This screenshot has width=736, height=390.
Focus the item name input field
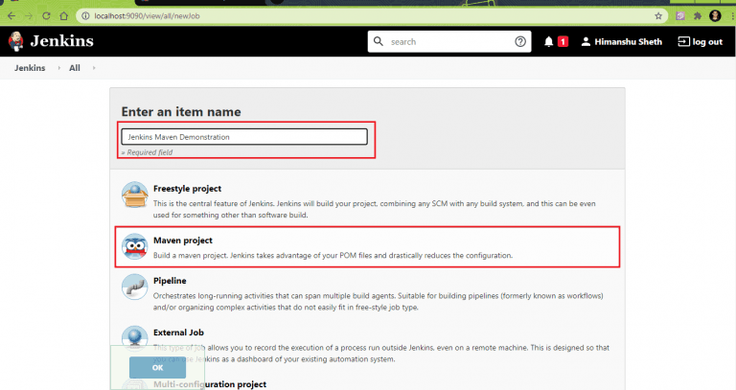pos(243,137)
